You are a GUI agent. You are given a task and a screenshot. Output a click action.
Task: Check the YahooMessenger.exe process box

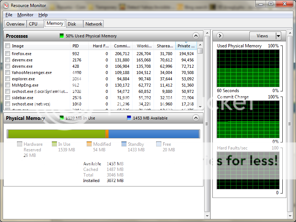[x=8, y=73]
